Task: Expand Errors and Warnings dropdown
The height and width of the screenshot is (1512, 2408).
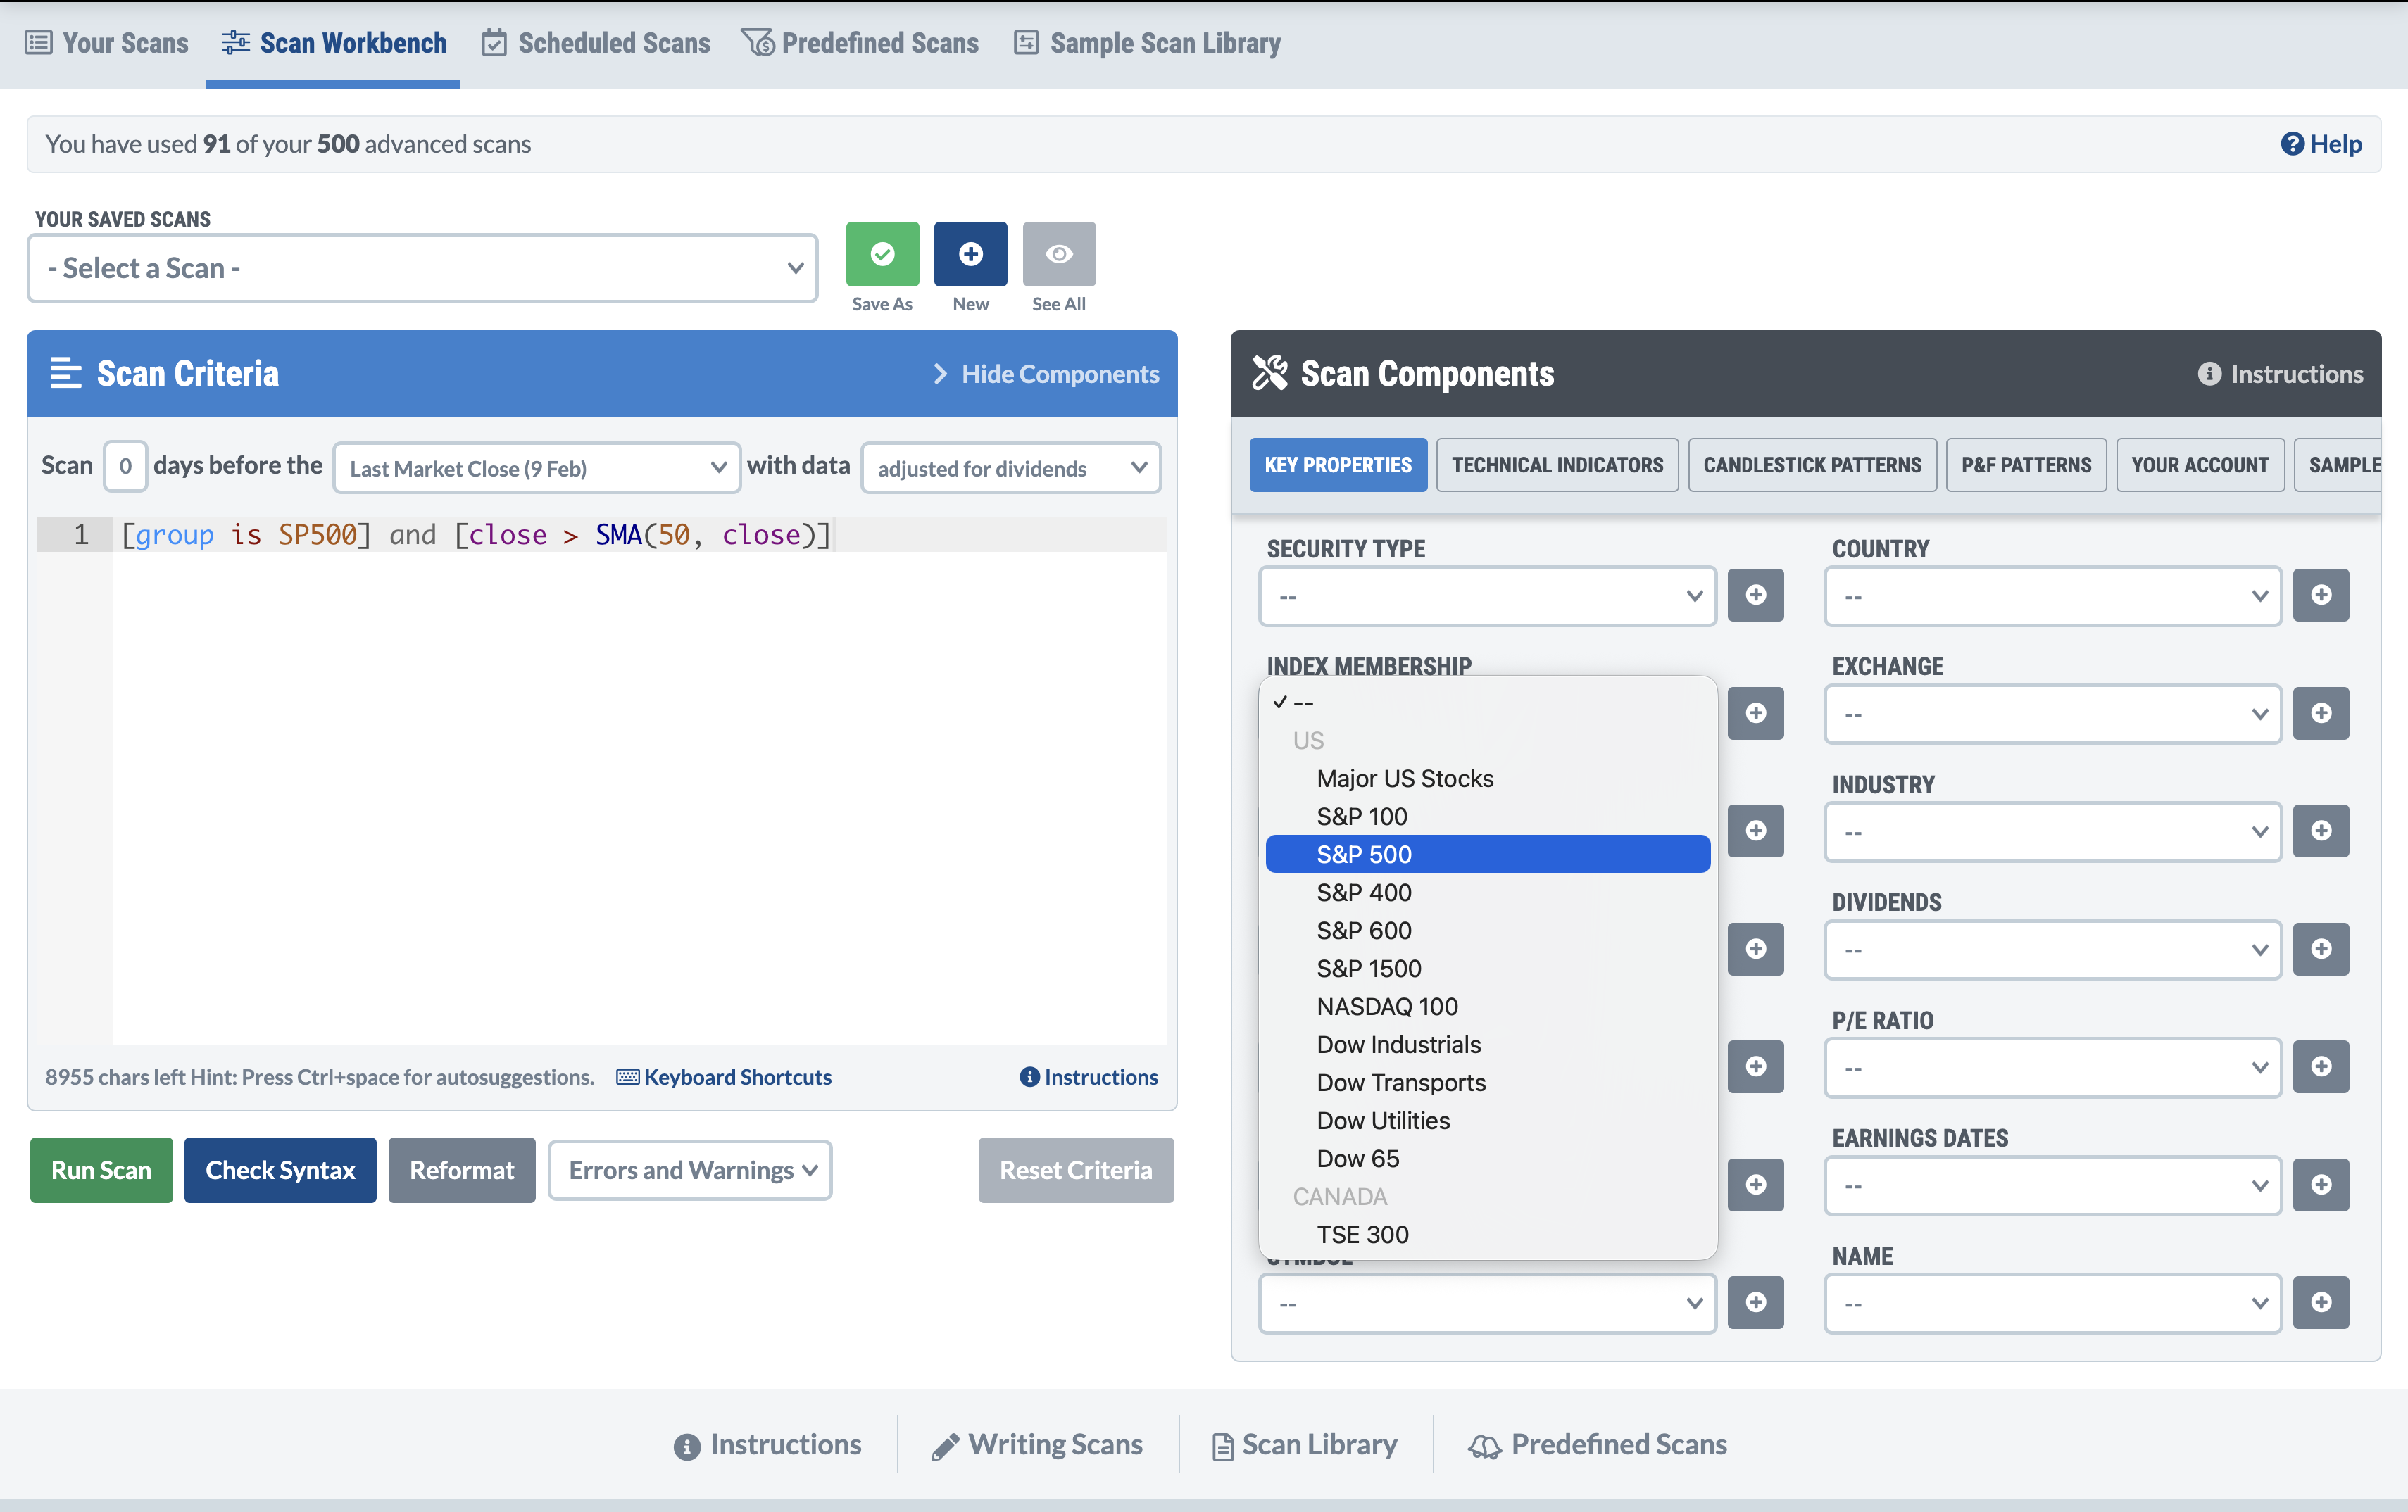Action: click(x=690, y=1170)
